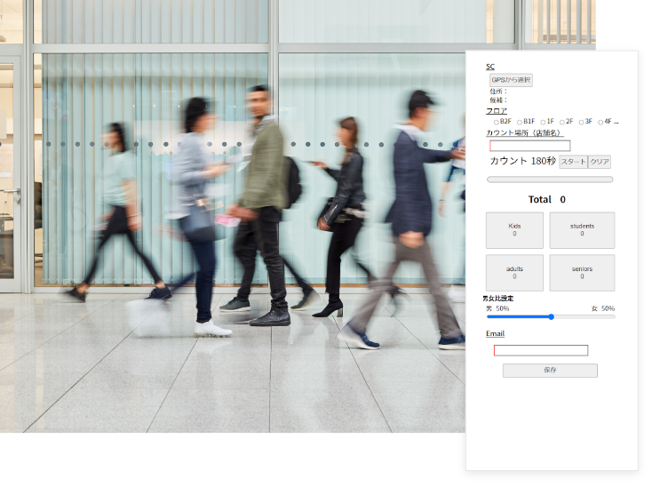Select the 3F floor radio button
The width and height of the screenshot is (652, 487).
(x=581, y=123)
